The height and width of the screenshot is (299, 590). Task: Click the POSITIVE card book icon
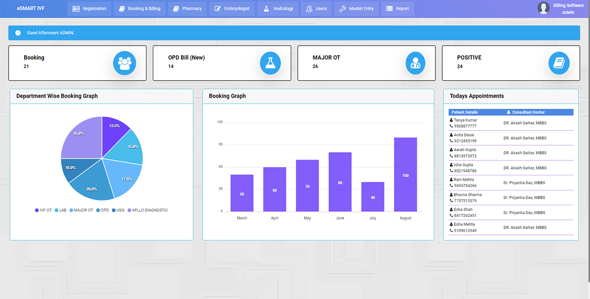(x=559, y=63)
